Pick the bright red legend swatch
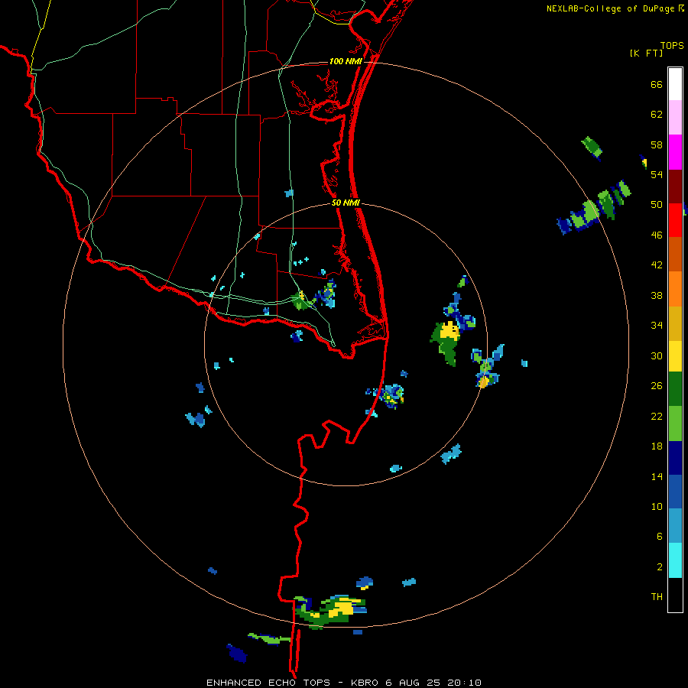 pos(675,220)
